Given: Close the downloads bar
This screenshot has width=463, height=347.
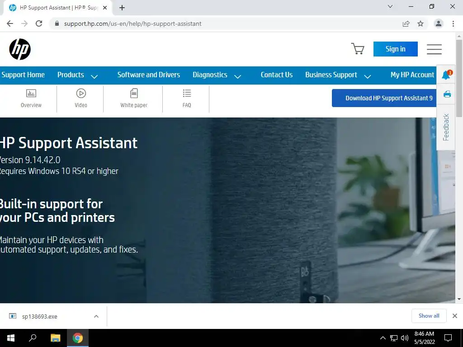Looking at the screenshot, I should pyautogui.click(x=455, y=316).
